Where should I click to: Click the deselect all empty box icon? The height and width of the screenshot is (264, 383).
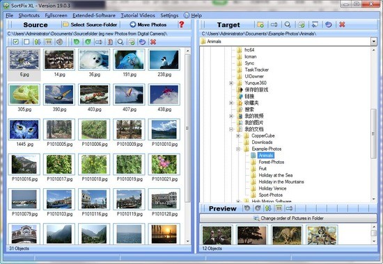tap(26, 42)
